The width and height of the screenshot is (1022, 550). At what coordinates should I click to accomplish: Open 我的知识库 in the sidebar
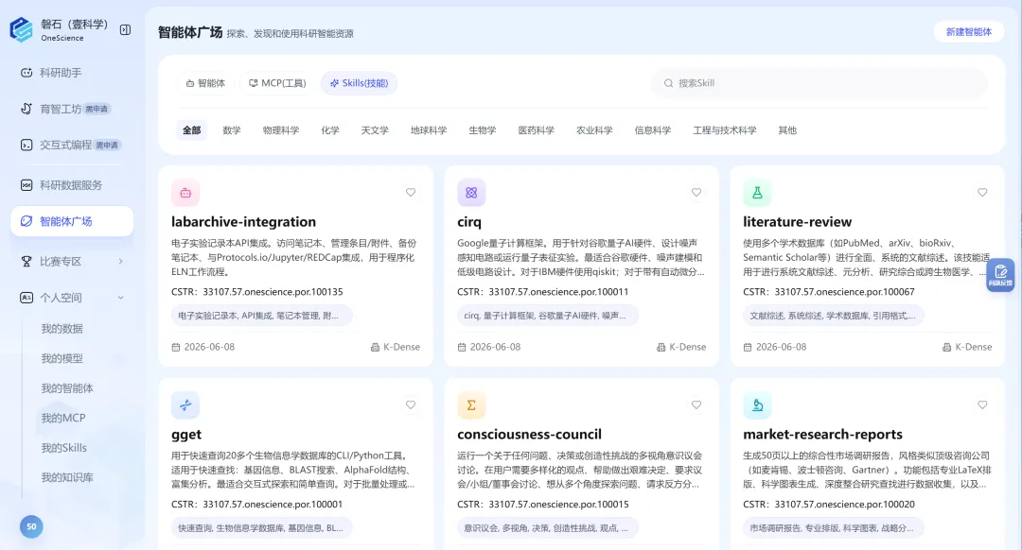pyautogui.click(x=67, y=478)
